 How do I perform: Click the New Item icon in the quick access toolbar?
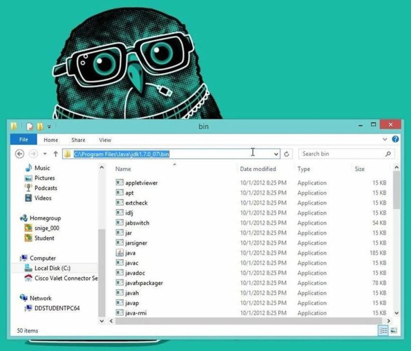tap(29, 126)
